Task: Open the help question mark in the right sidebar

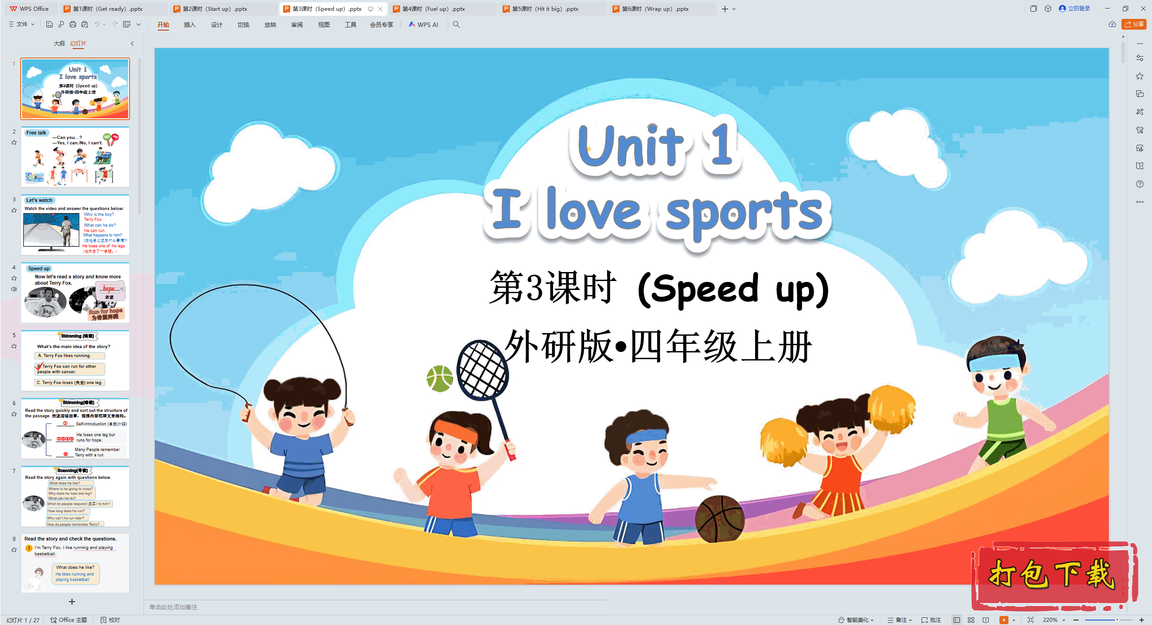Action: 1140,184
